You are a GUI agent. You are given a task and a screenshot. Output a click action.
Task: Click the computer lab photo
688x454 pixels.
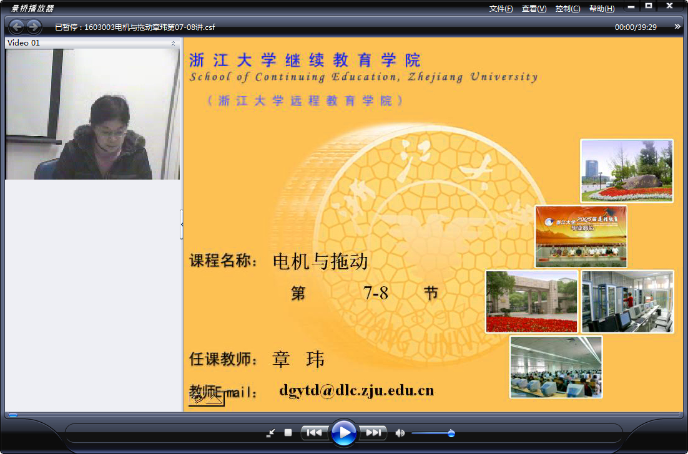pyautogui.click(x=556, y=367)
